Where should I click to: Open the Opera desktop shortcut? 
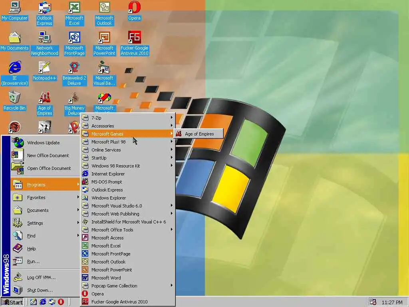coord(134,11)
